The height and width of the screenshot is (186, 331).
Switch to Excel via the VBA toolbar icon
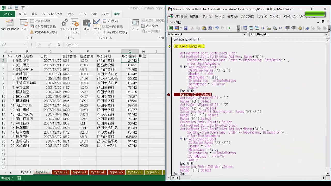(171, 28)
